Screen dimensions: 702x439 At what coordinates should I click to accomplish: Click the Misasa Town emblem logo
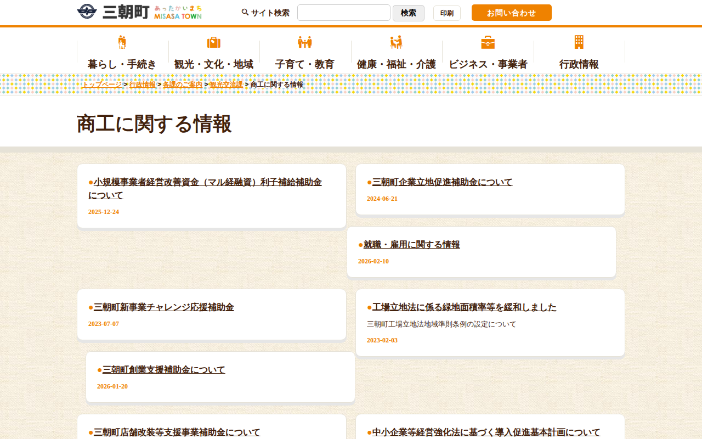[87, 12]
